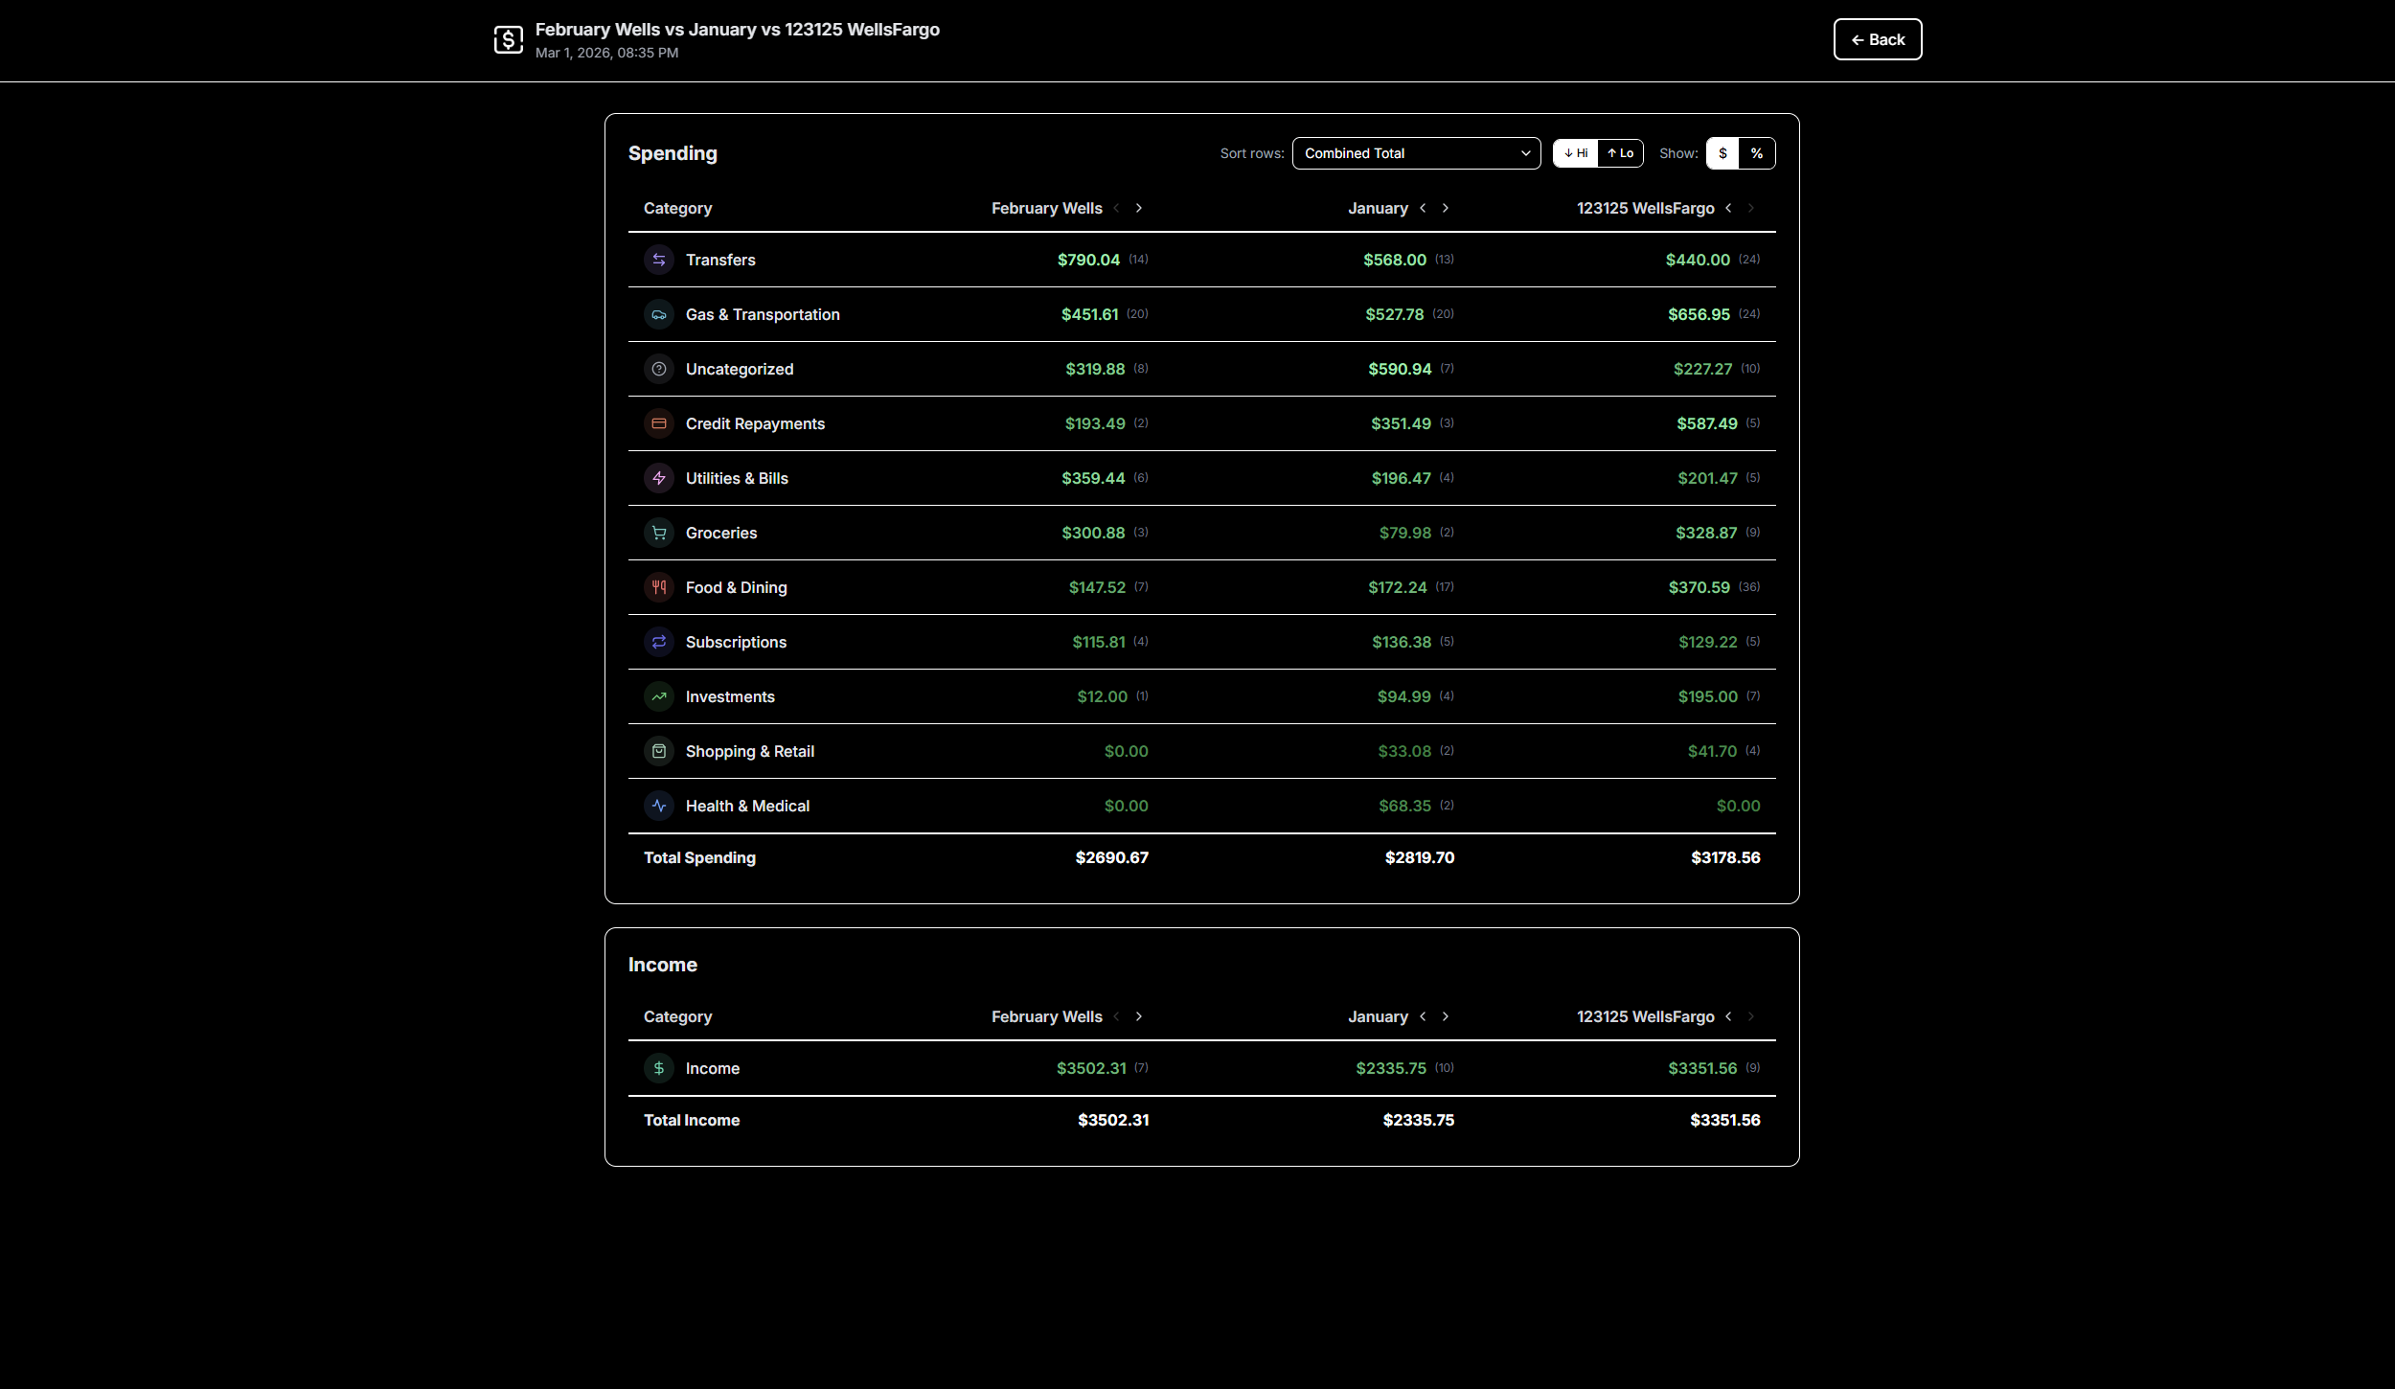2395x1389 pixels.
Task: Click the Transfers category icon
Action: coord(659,259)
